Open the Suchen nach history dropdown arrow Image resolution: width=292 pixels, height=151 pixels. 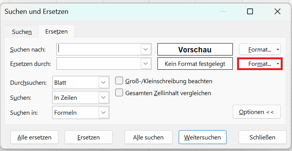point(146,49)
